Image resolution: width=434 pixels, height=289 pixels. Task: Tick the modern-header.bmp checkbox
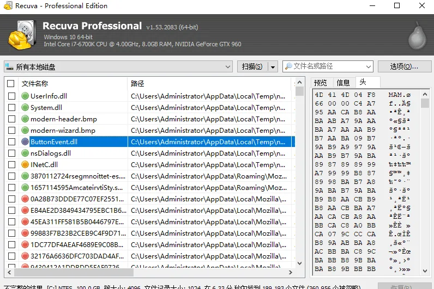[x=11, y=119]
